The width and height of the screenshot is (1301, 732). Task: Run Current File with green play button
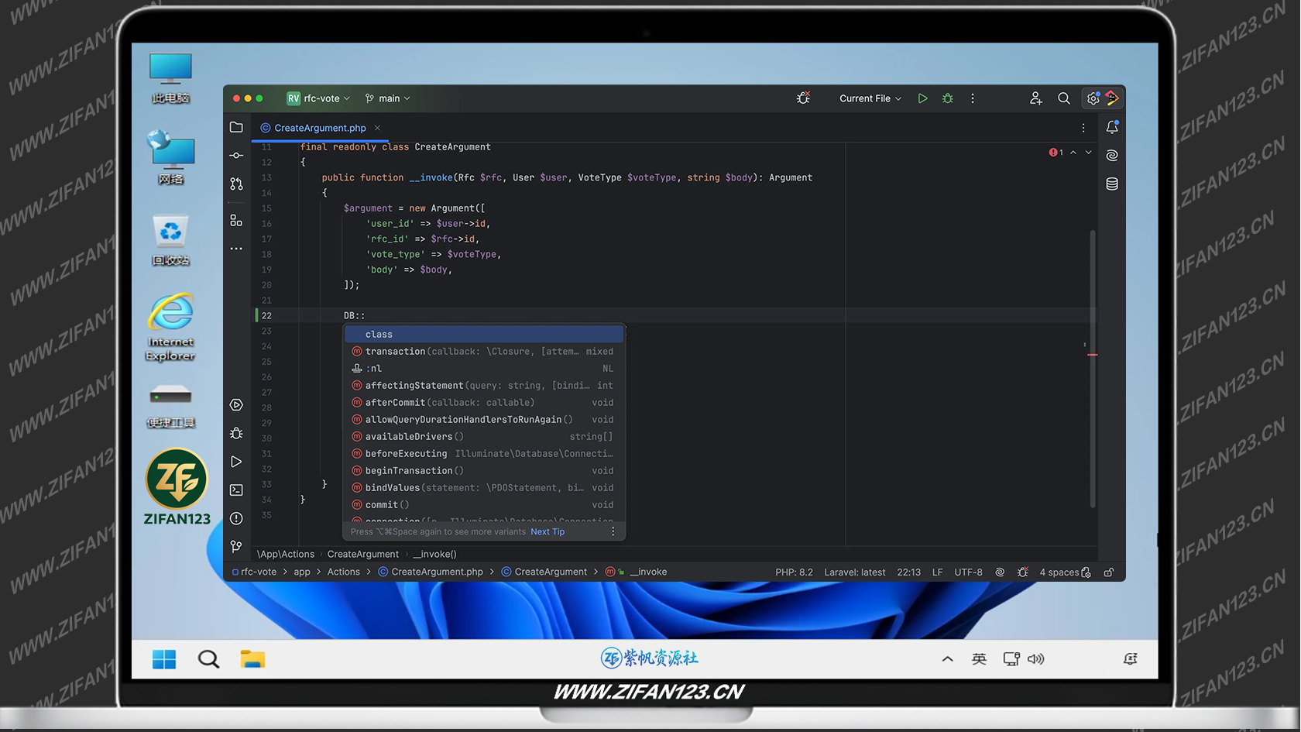pyautogui.click(x=922, y=98)
